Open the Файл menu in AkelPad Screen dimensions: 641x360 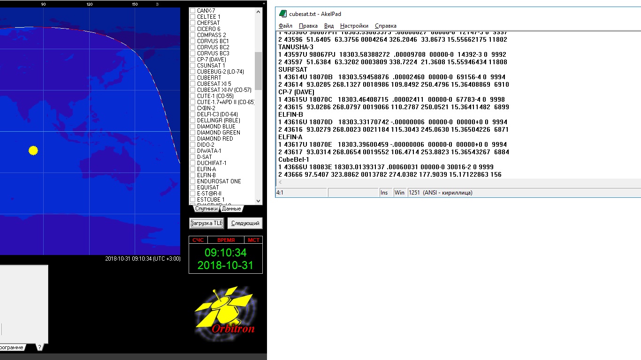click(285, 26)
